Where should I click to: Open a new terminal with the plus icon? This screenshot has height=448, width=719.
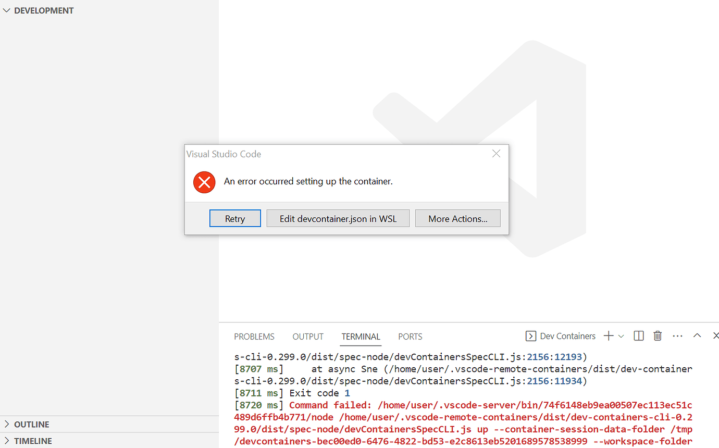pos(609,335)
